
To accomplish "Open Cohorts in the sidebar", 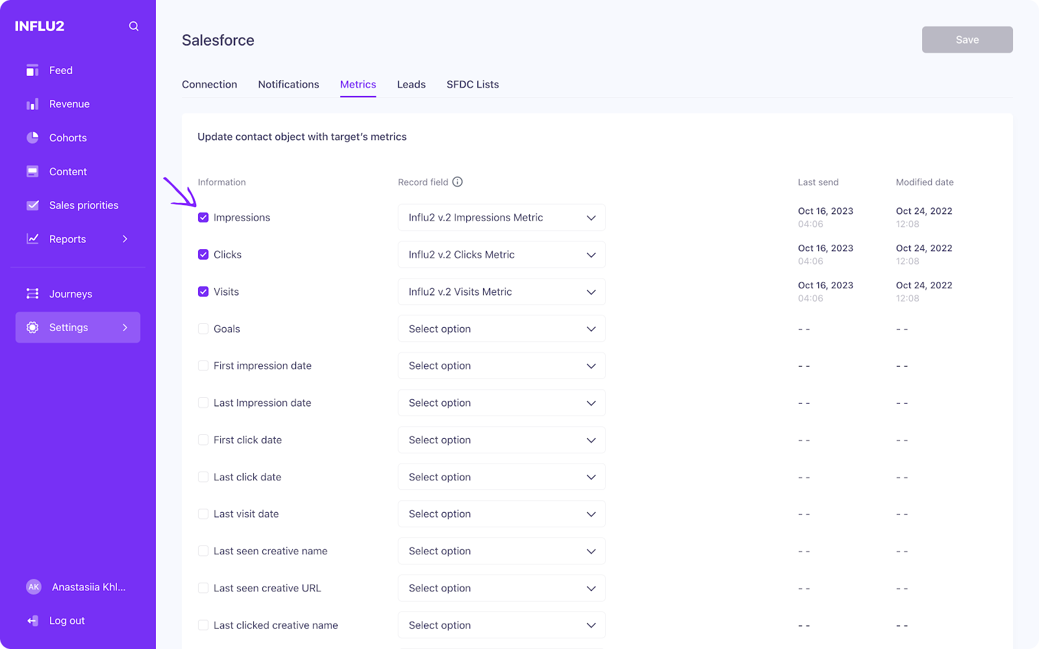I will (x=68, y=138).
